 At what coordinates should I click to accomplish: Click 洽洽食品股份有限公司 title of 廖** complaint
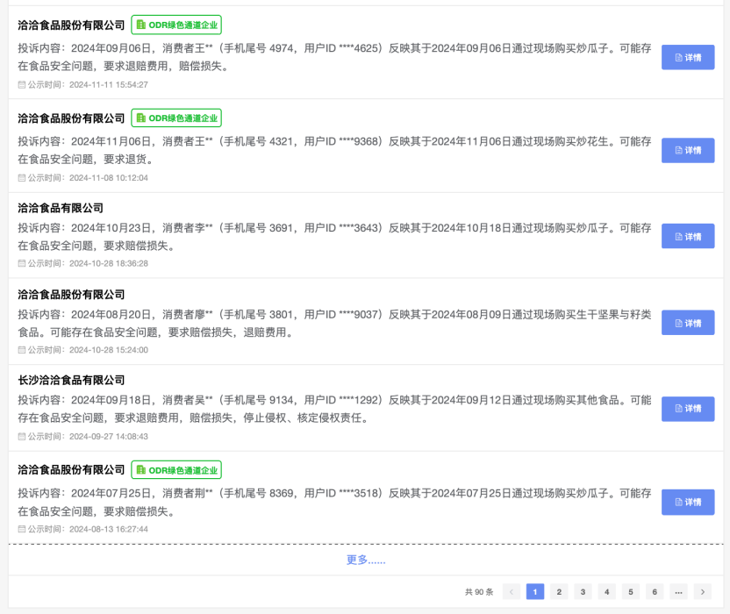[x=71, y=295]
